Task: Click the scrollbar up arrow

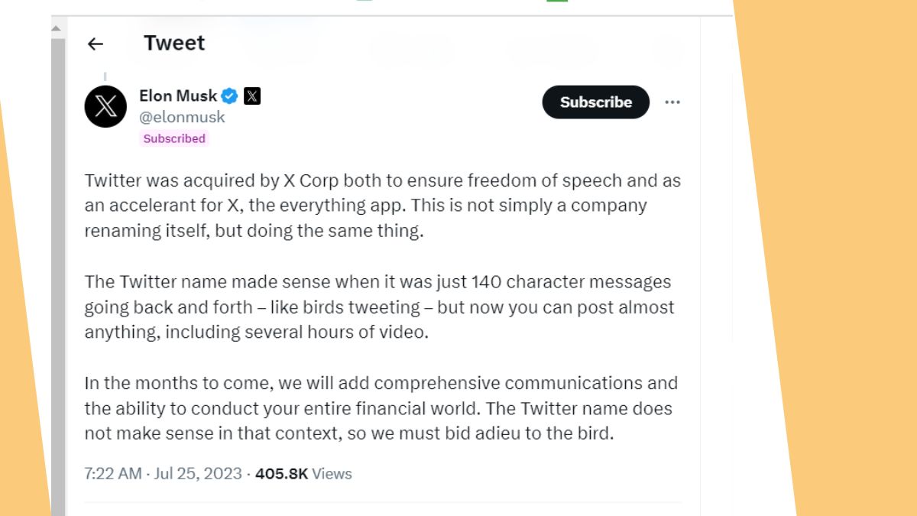Action: [57, 29]
